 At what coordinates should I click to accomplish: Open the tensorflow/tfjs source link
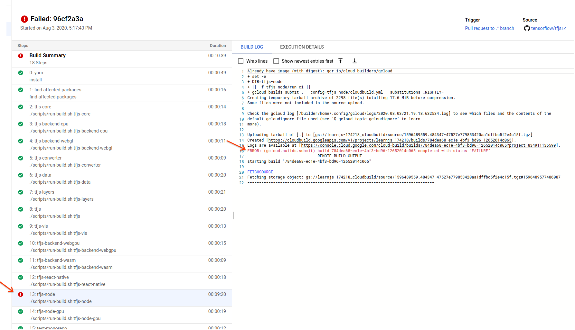pos(546,28)
